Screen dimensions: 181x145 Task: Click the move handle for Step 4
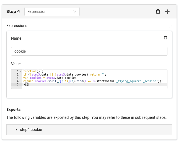(167, 12)
